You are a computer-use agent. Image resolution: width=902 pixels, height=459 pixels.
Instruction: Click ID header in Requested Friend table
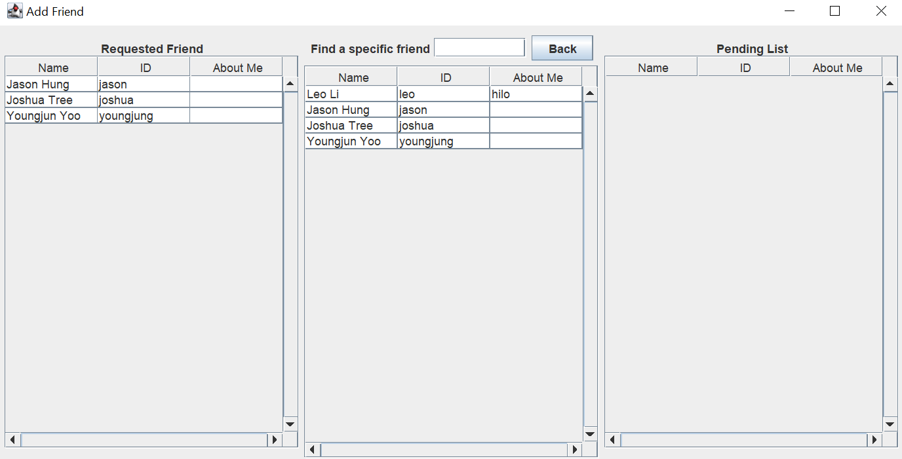point(144,67)
